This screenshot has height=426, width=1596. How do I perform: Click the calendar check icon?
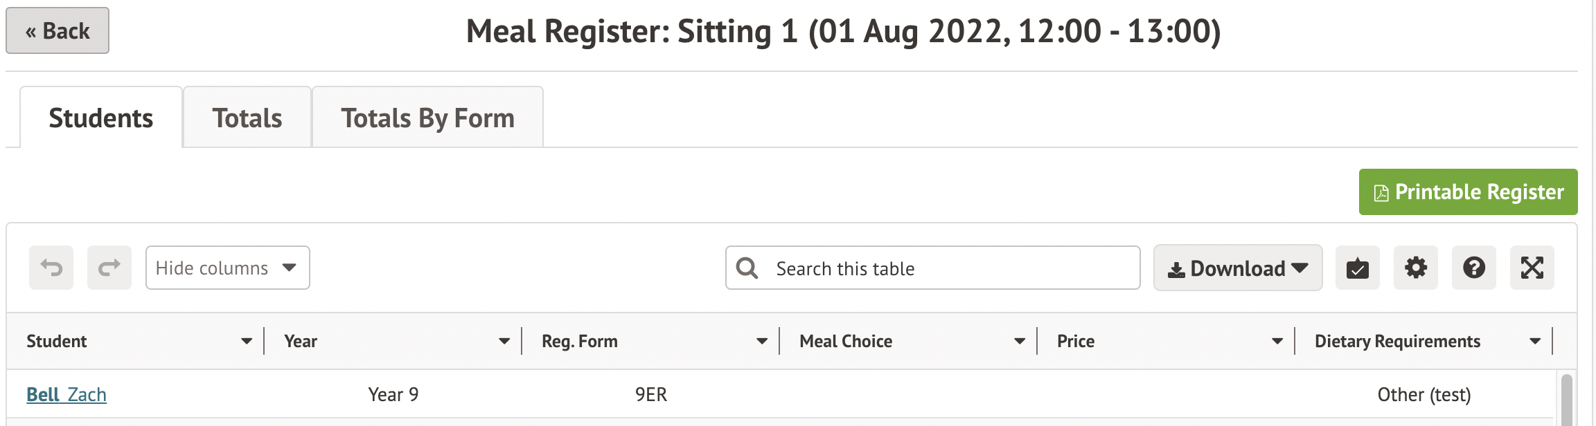[1357, 268]
